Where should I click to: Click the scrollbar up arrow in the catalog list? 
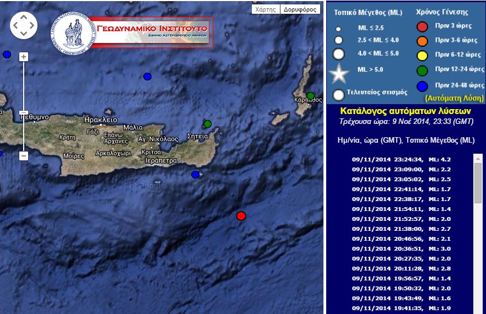click(x=478, y=159)
